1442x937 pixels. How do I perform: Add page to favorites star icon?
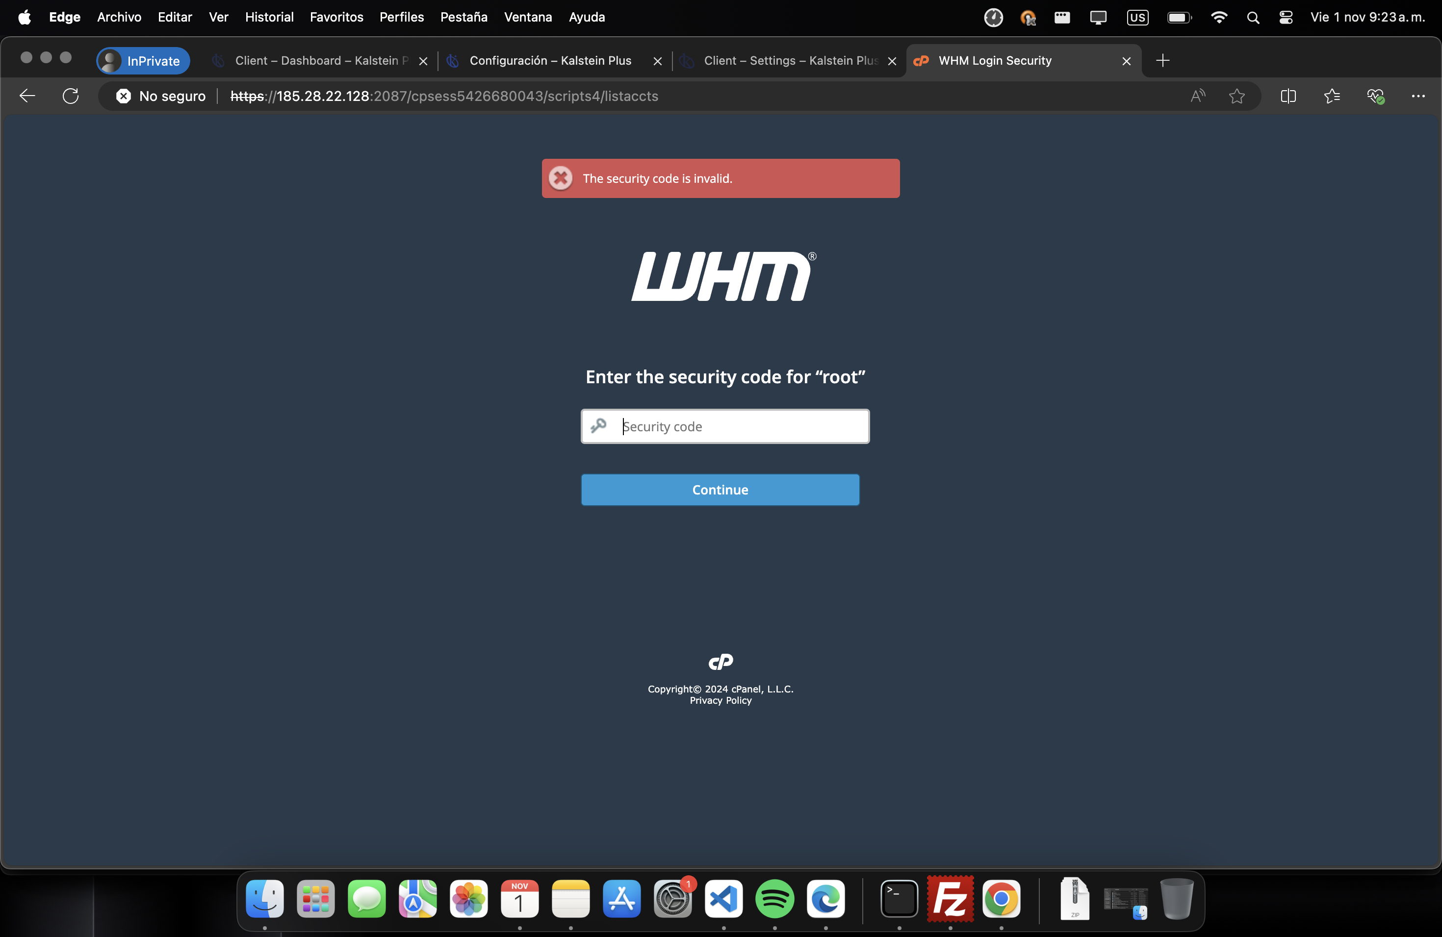(1236, 96)
